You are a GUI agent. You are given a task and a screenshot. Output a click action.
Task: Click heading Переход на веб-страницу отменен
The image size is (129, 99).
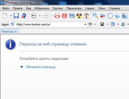[x=53, y=44]
